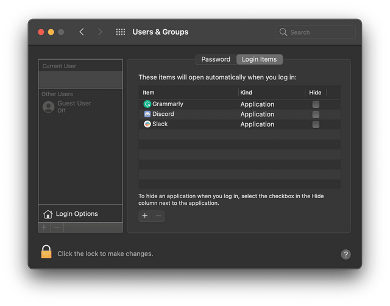Screen dimensions: 390x306
Task: Check the Hide box for Slack
Action: pos(316,124)
